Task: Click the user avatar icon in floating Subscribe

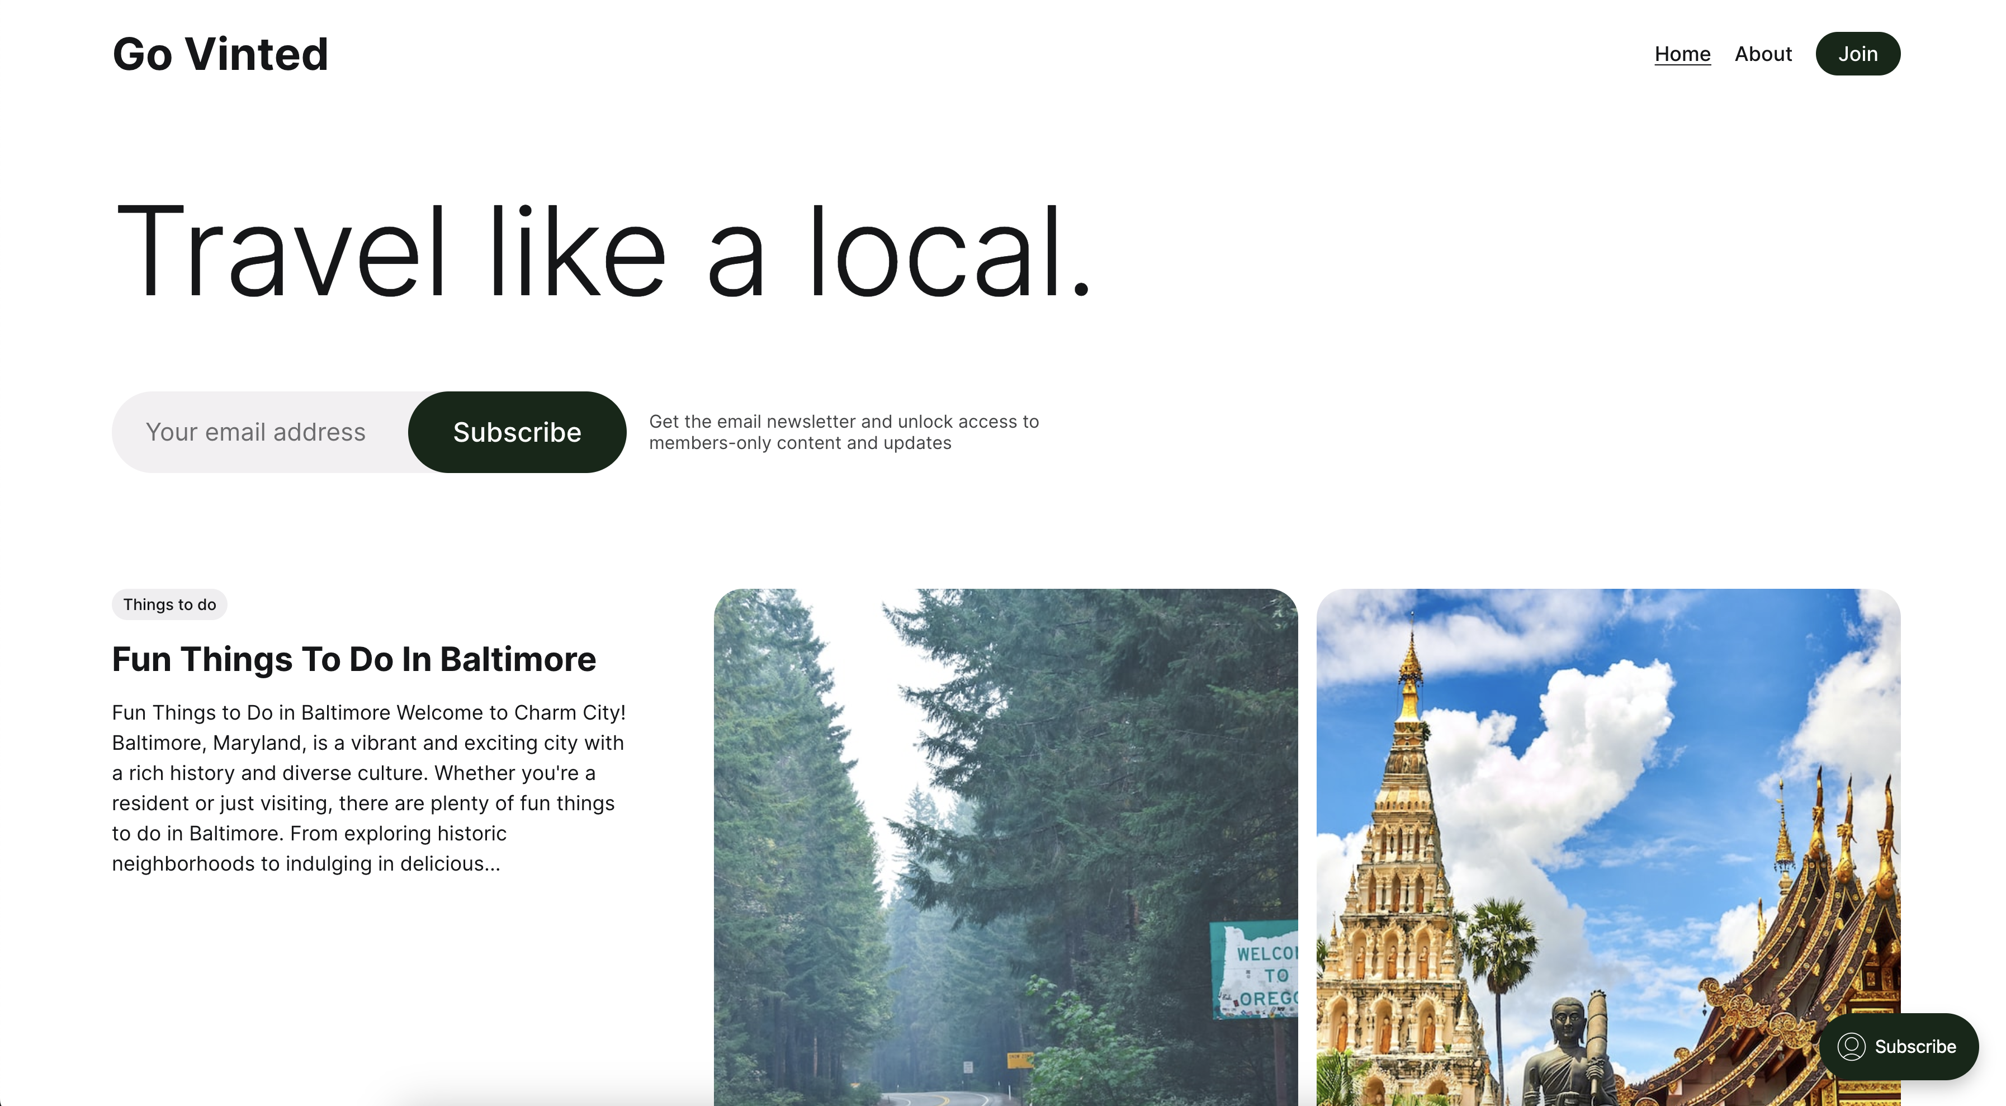Action: 1851,1046
